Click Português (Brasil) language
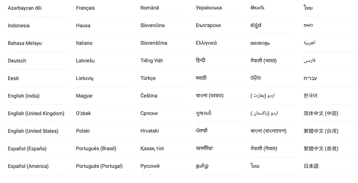The width and height of the screenshot is (358, 183). (x=96, y=148)
